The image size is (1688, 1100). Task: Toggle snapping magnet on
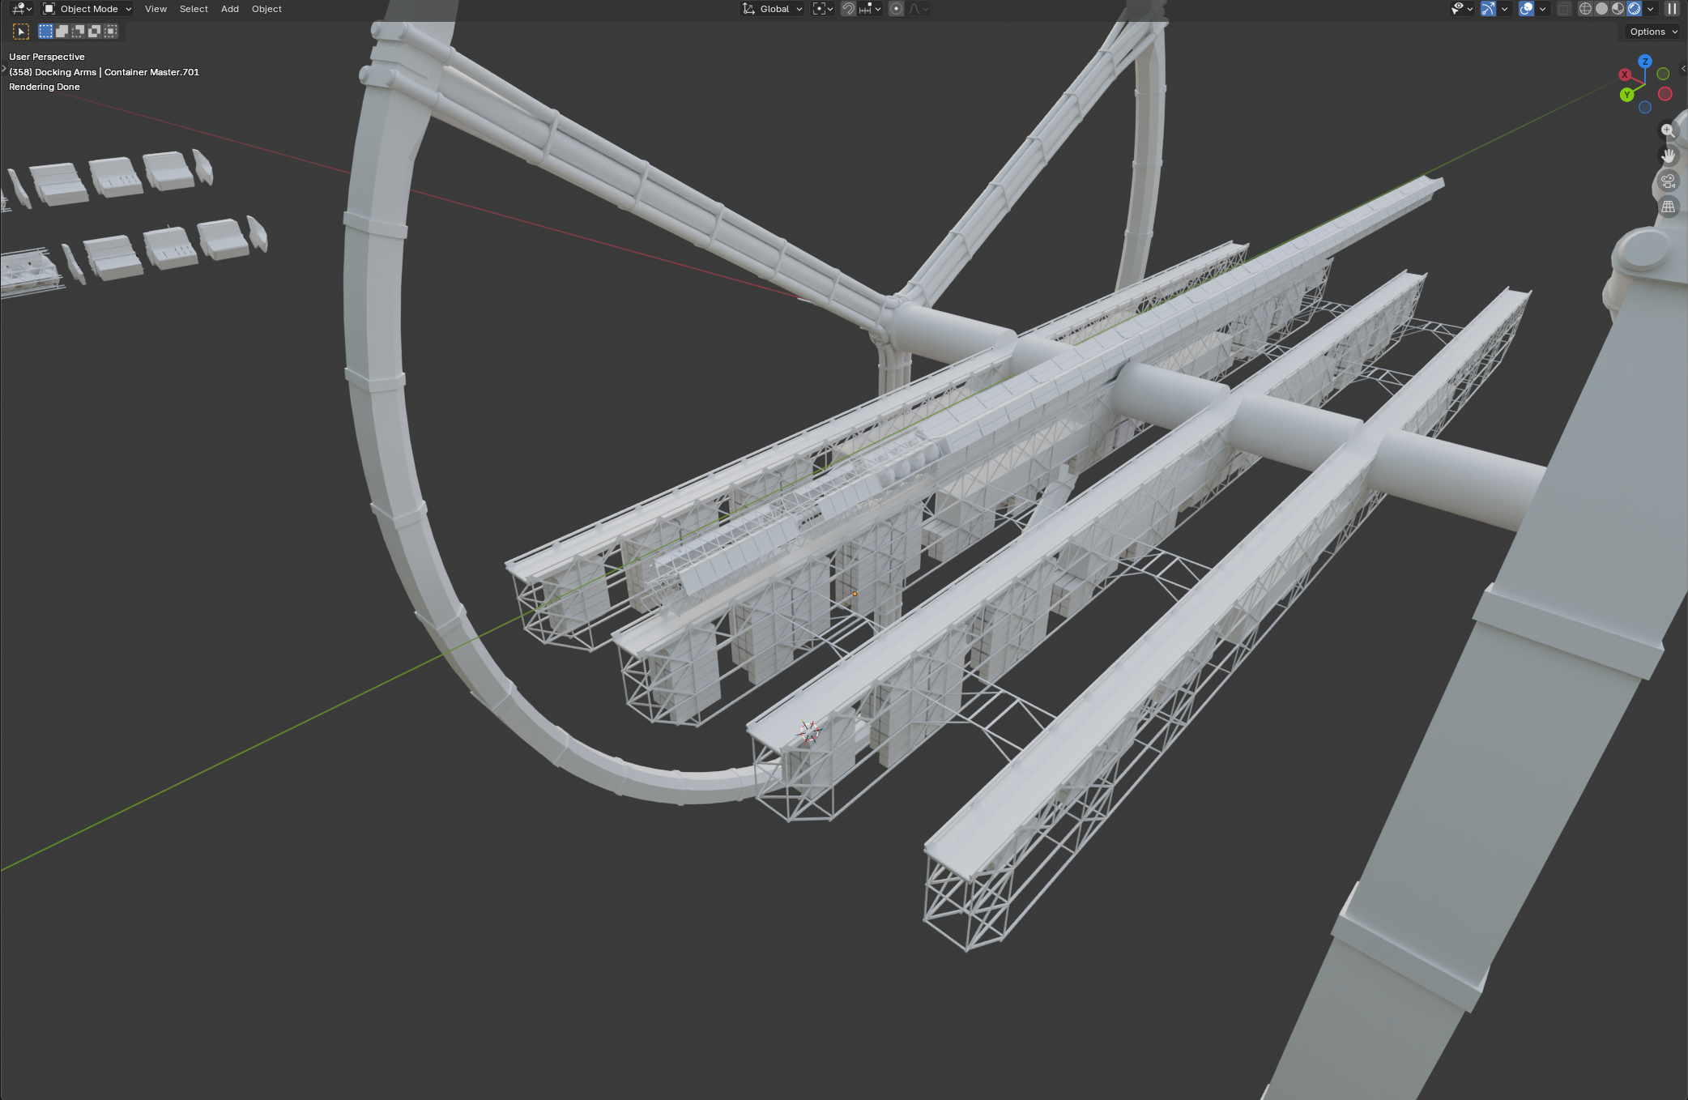[848, 9]
